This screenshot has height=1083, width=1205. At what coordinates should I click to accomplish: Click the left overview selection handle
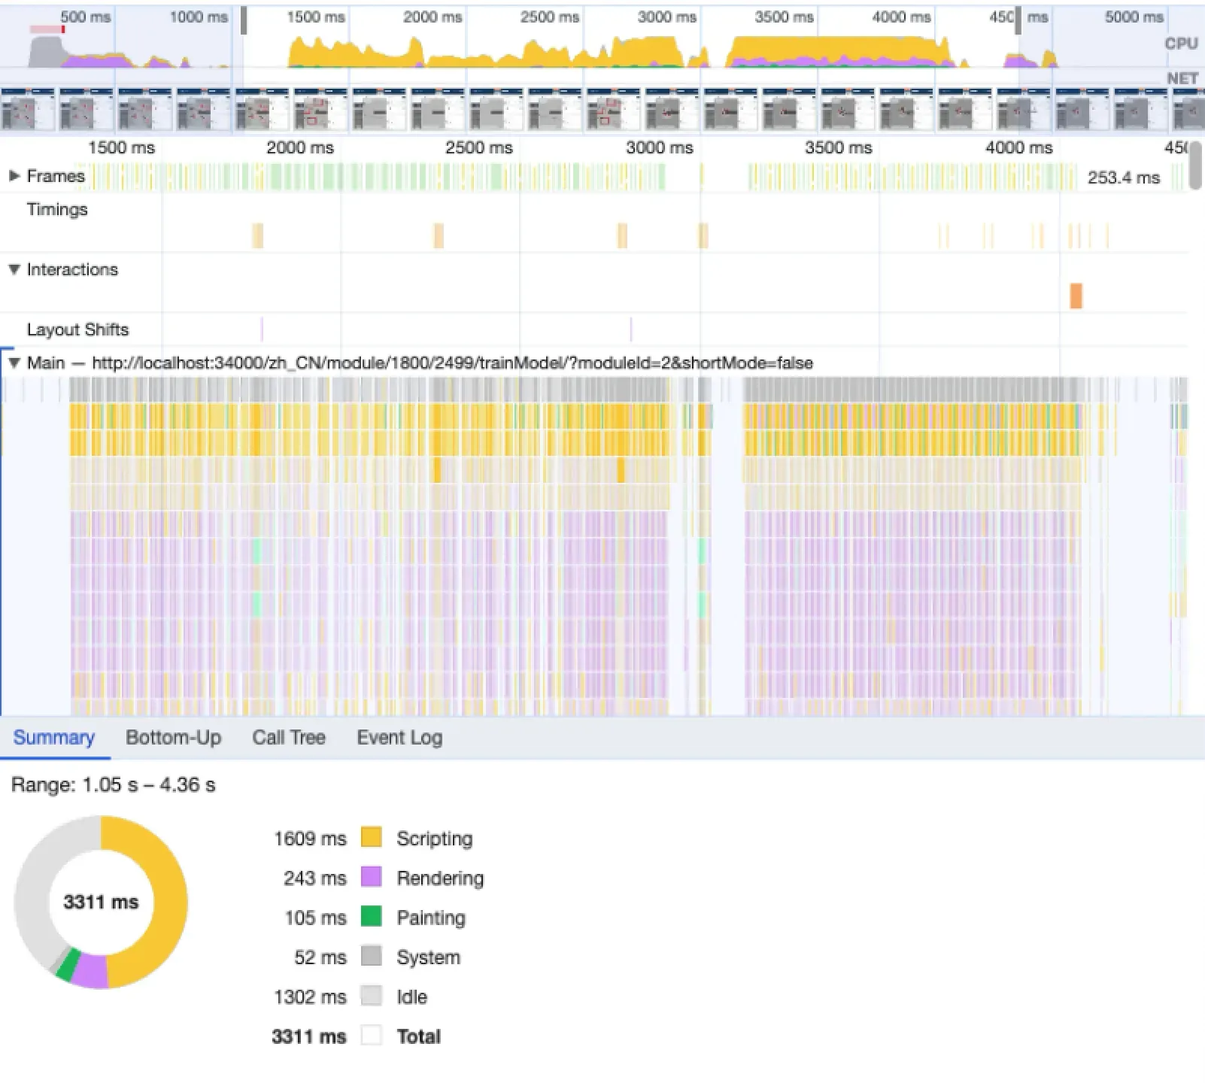click(x=244, y=21)
